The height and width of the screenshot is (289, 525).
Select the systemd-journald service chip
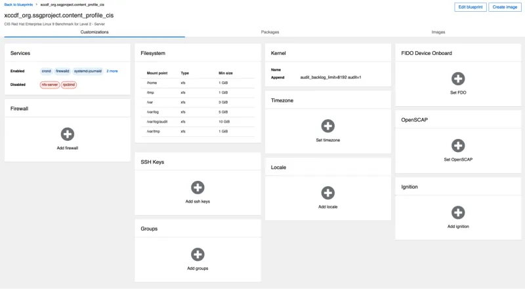click(x=88, y=71)
